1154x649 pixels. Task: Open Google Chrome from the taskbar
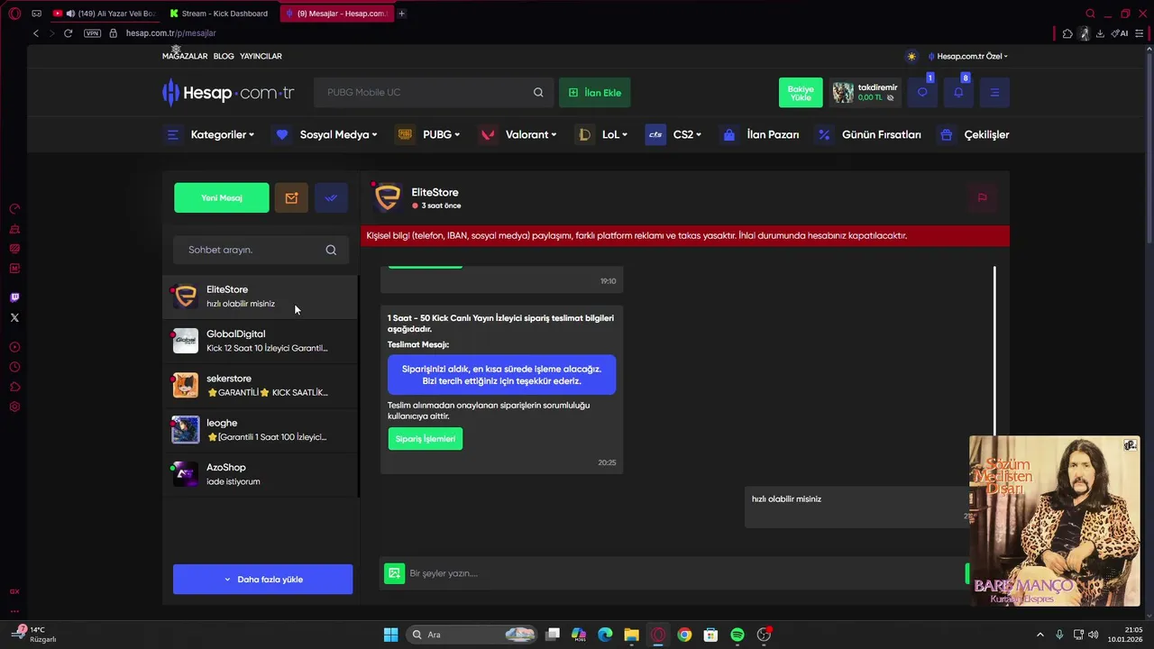tap(684, 635)
